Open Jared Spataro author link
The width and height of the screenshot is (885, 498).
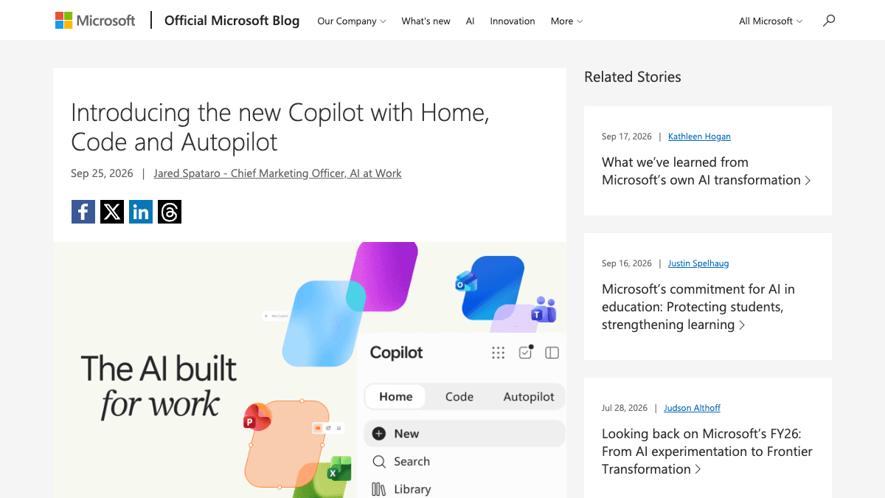coord(277,173)
